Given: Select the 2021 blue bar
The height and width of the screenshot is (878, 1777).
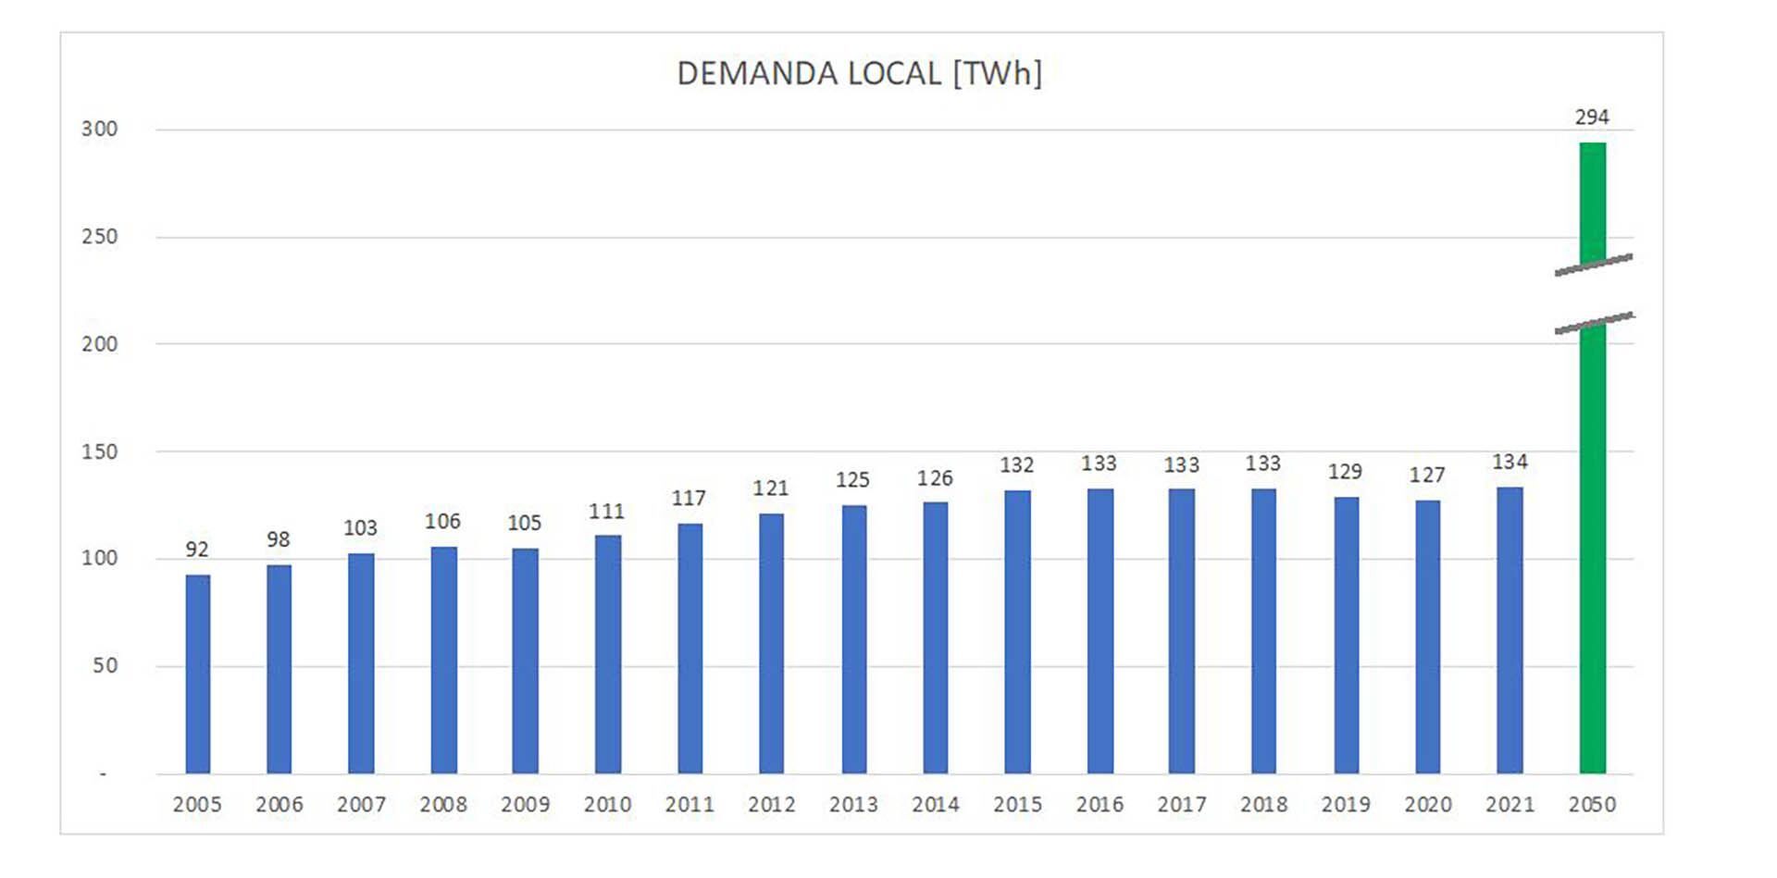Looking at the screenshot, I should click(1510, 629).
